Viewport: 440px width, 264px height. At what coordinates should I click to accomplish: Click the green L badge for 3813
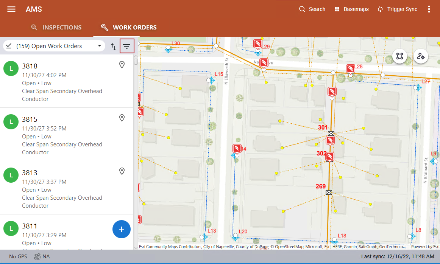[x=11, y=175]
